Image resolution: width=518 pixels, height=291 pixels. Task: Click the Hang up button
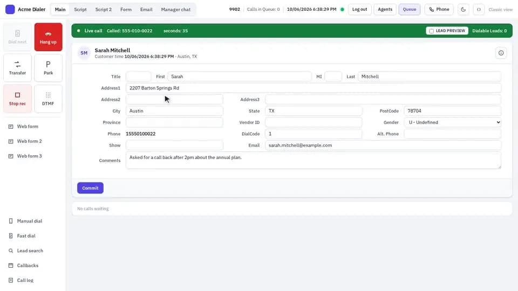tap(48, 37)
